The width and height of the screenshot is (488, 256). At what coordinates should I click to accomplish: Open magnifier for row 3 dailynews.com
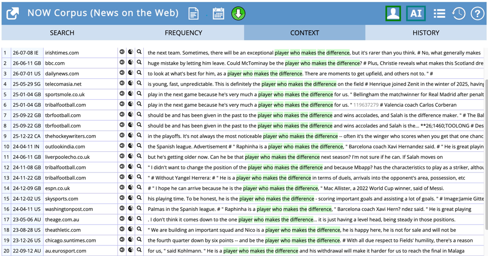(x=139, y=73)
